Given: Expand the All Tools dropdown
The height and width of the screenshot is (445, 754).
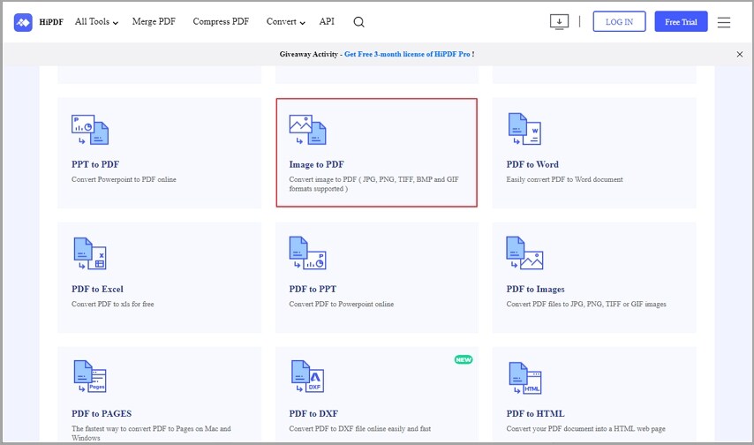Looking at the screenshot, I should pos(96,22).
